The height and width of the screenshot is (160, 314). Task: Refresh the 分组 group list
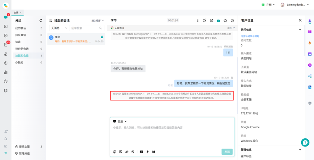click(41, 21)
